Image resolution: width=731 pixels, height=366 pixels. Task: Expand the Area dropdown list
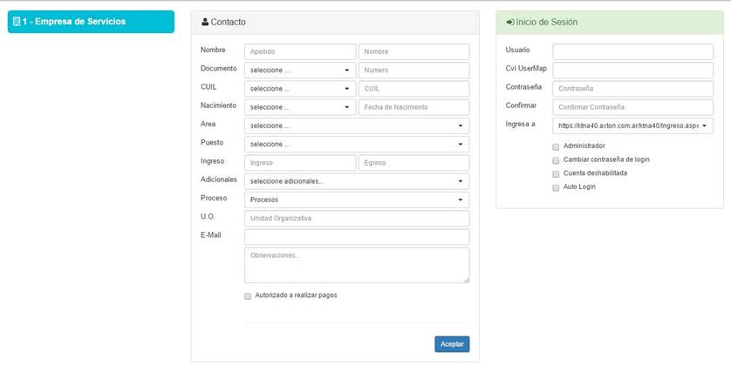(356, 125)
